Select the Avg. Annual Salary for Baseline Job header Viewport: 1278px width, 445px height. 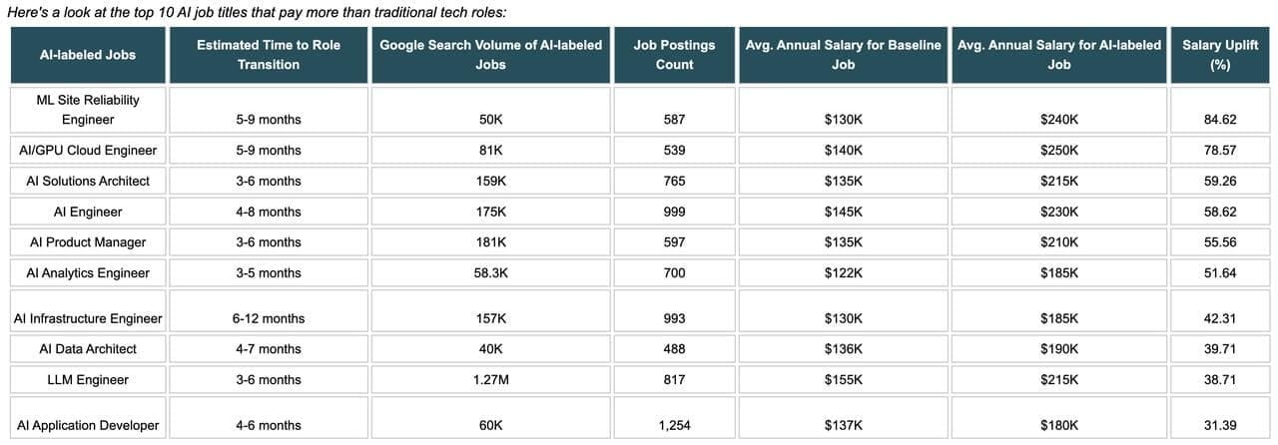pyautogui.click(x=843, y=55)
